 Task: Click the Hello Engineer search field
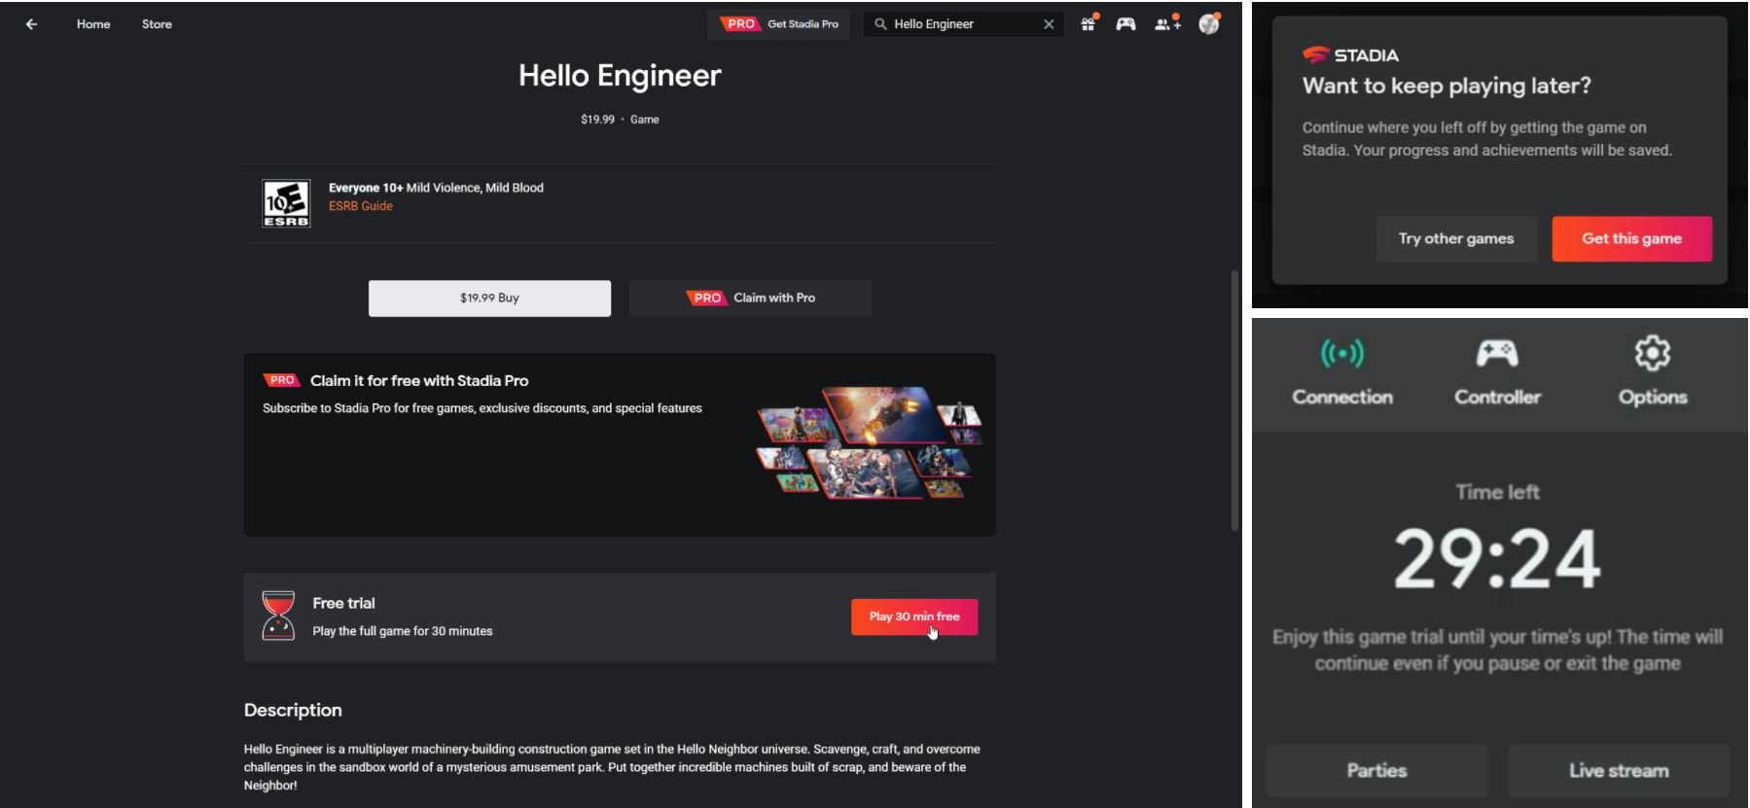(x=958, y=24)
